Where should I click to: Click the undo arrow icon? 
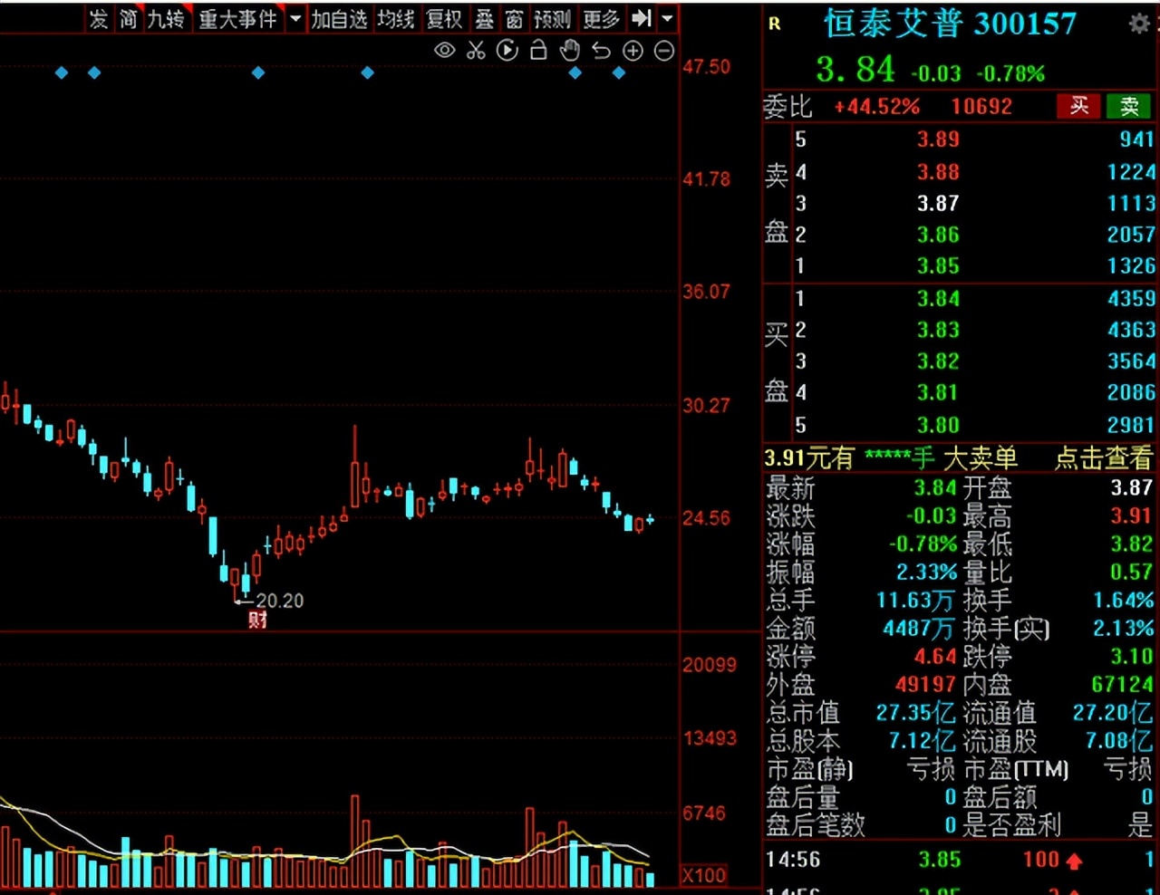coord(602,51)
